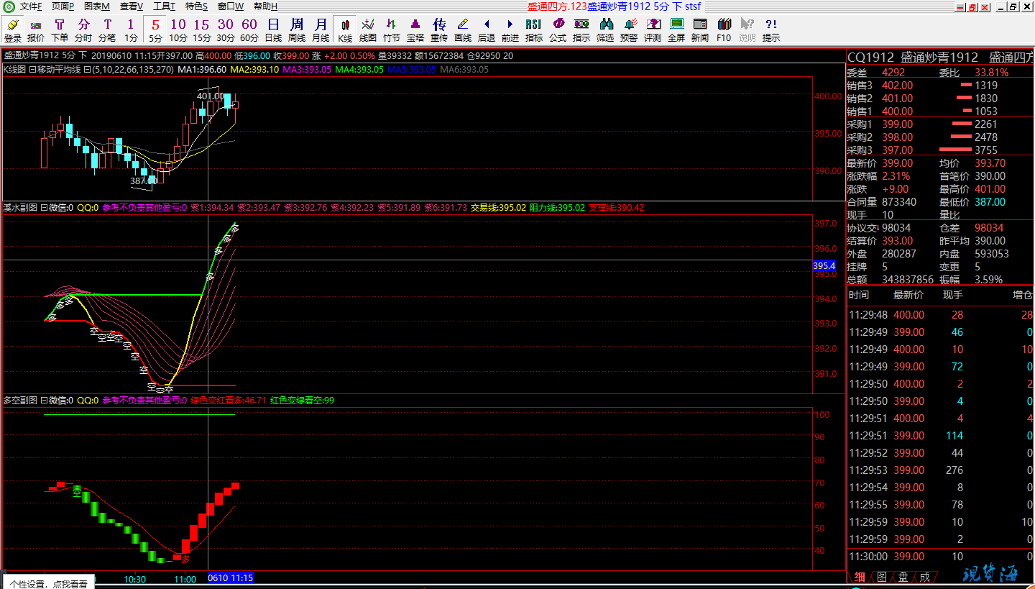Click the 采购1 price 399.00
1035x589 pixels.
897,124
